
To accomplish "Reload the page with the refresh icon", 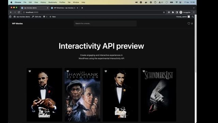I will pos(19,12).
